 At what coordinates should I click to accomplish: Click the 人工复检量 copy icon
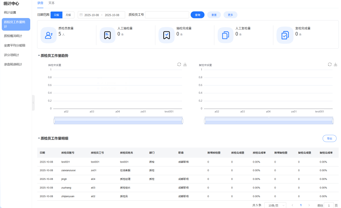[226, 35]
